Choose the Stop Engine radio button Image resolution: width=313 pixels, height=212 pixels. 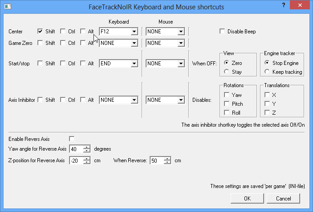click(267, 63)
